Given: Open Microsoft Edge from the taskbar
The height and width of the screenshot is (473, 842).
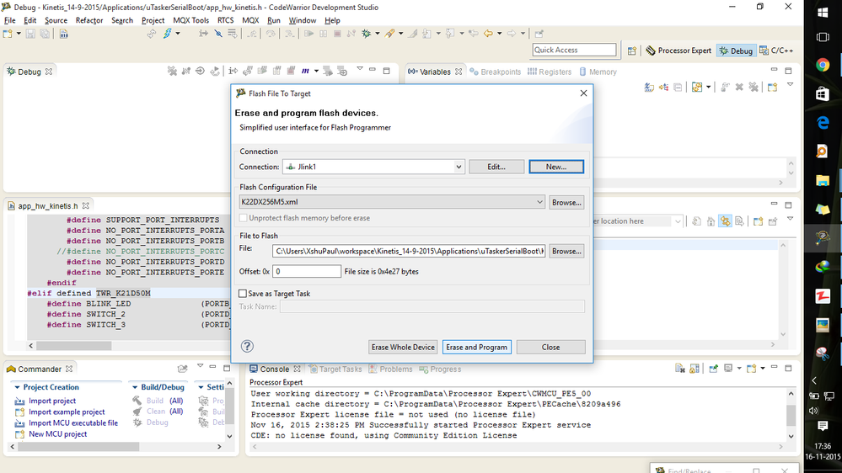Looking at the screenshot, I should coord(822,123).
